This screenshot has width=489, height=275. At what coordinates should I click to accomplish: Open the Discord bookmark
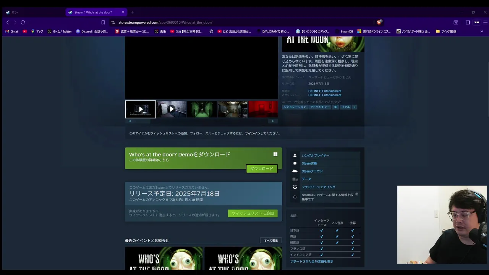92,31
